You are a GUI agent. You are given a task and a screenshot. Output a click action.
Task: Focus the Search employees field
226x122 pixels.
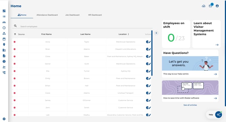point(86,27)
